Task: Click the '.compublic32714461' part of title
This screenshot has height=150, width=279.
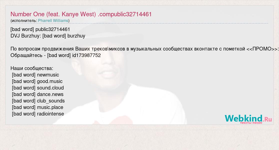Action: pyautogui.click(x=125, y=14)
